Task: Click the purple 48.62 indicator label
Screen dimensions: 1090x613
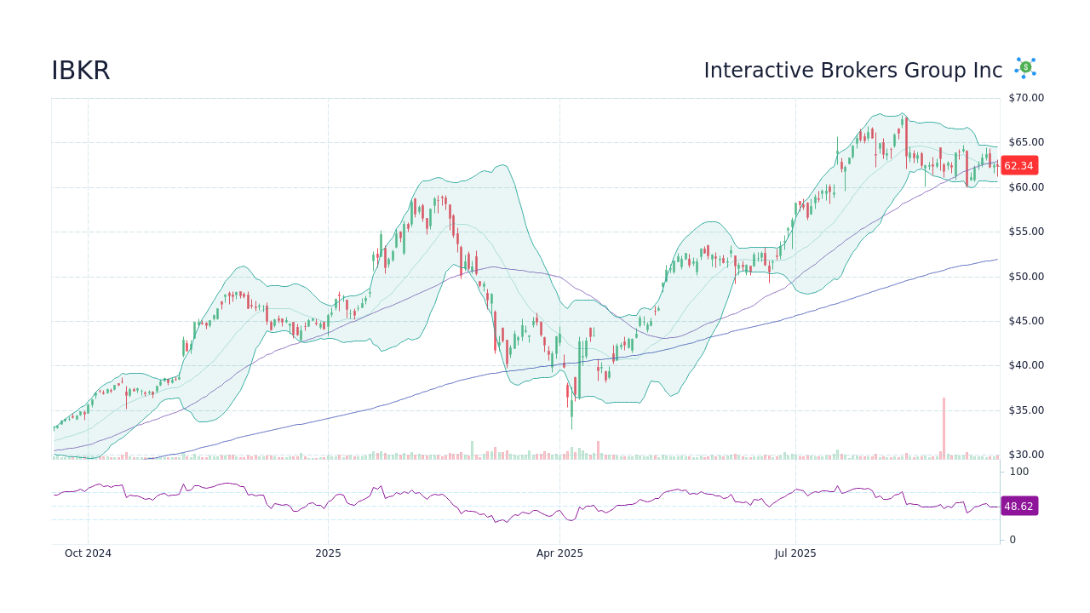Action: [1018, 507]
